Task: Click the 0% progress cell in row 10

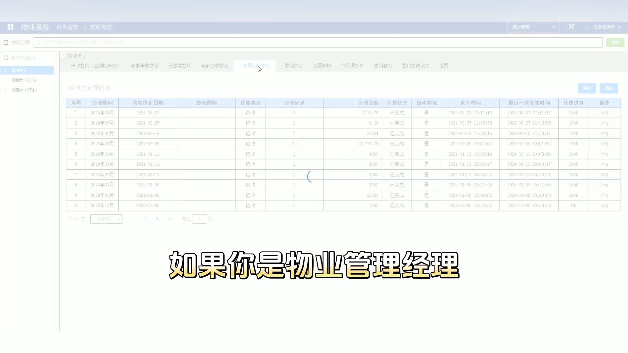Action: [573, 206]
